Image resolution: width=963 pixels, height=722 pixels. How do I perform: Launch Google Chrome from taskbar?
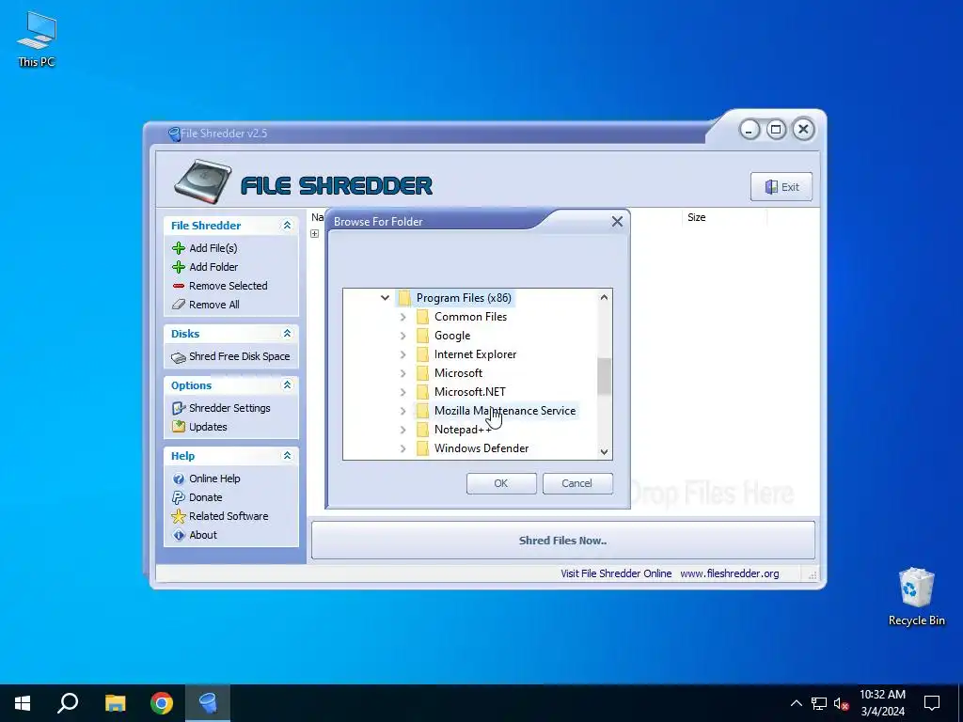[x=162, y=703]
